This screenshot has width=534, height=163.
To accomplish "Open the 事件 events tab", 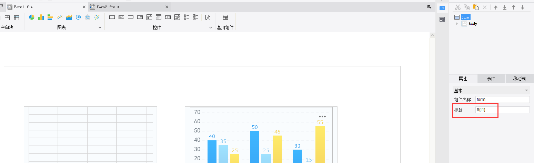I will tap(491, 79).
